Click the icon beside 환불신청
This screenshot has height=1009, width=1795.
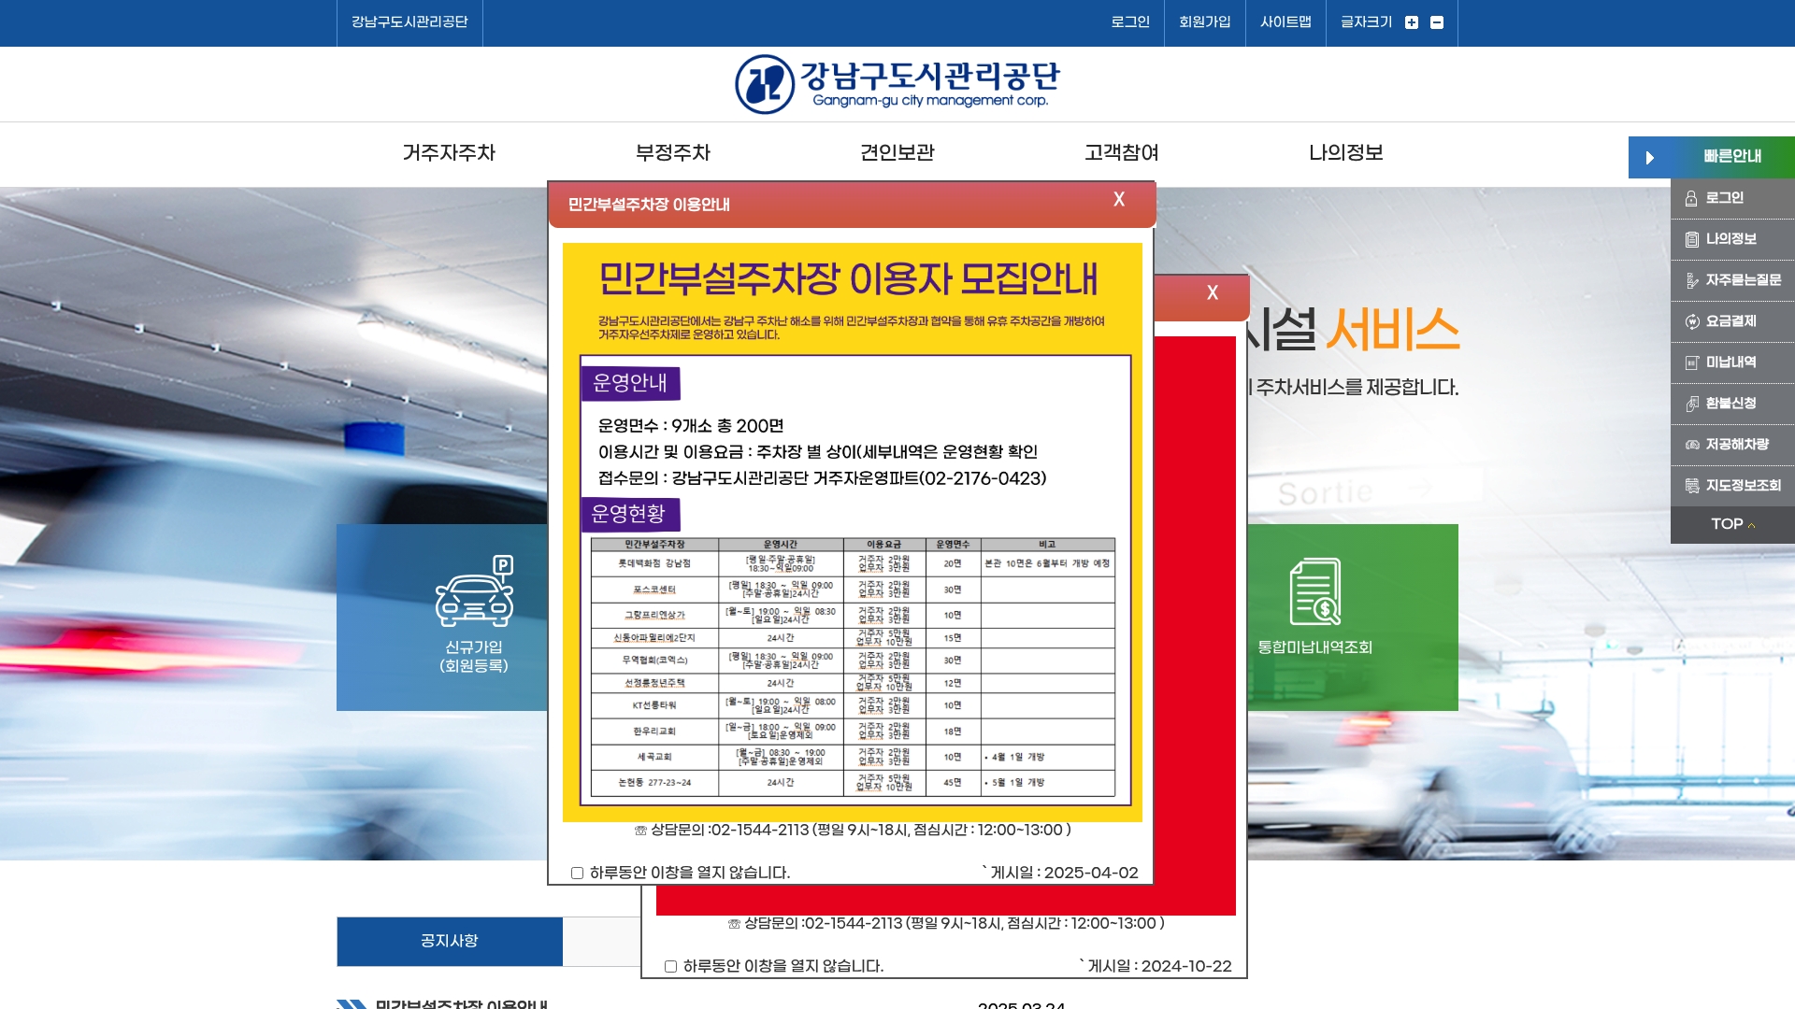[x=1691, y=404]
